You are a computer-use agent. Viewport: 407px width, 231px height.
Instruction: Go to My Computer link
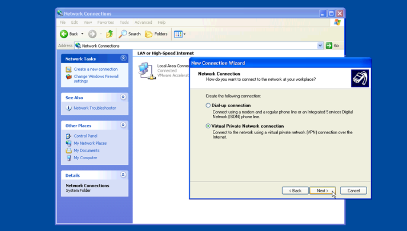click(85, 158)
